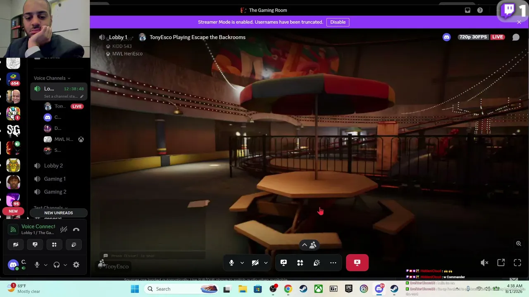This screenshot has width=529, height=297.
Task: Click the NEW UNREADS pill
Action: 58,213
